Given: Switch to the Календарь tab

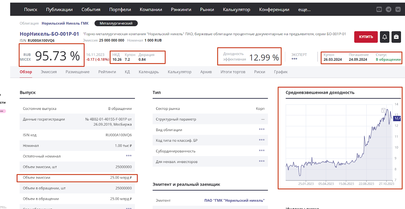Looking at the screenshot, I should tap(149, 72).
